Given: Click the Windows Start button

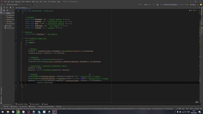Looking at the screenshot, I should click(3, 112).
